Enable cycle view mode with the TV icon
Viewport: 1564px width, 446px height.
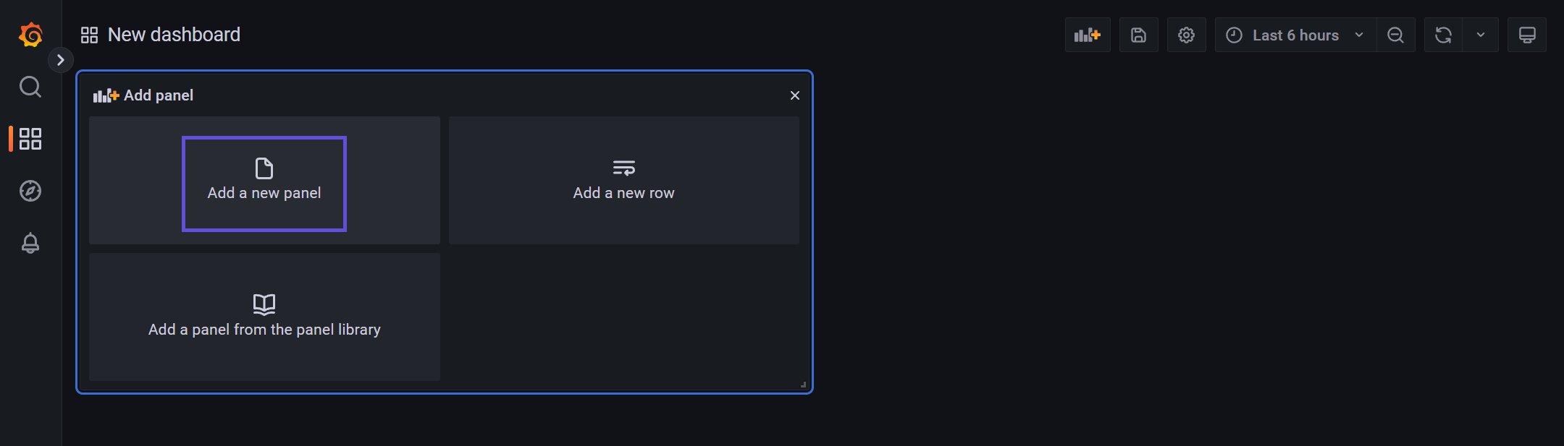click(1526, 34)
